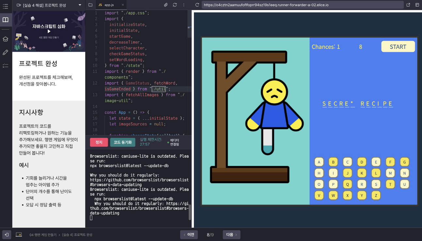Open the file explorer folder icon
Viewport: 422px width, 241px height.
click(90, 5)
